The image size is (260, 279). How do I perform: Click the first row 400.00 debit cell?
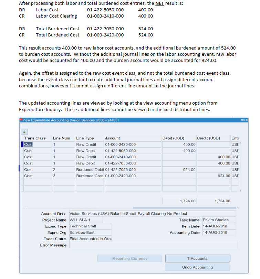[x=179, y=144]
